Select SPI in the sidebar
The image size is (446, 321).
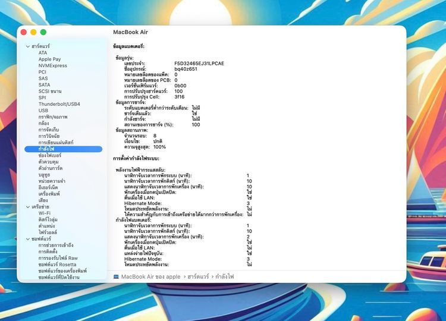(42, 97)
